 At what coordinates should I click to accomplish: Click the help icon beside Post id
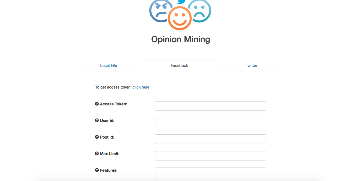(x=97, y=137)
